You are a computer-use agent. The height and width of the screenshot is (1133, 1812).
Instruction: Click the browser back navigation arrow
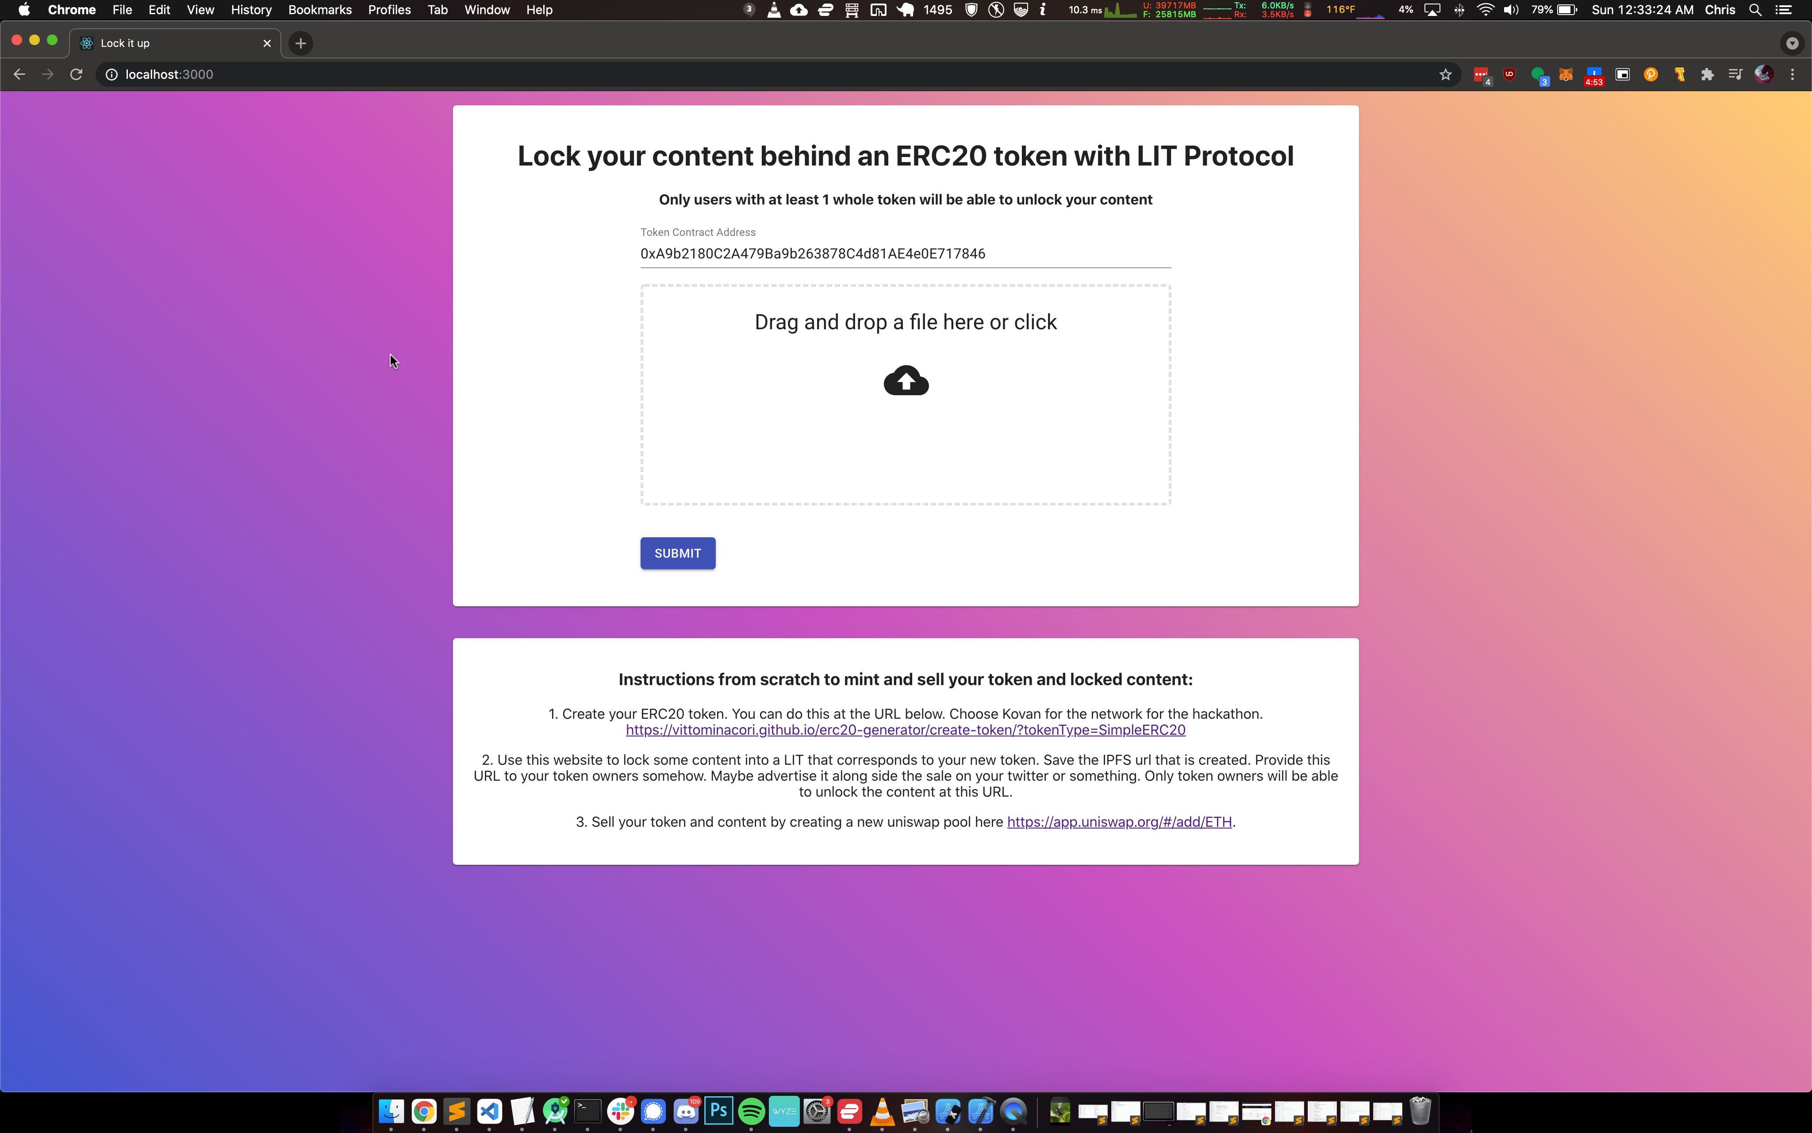(18, 74)
